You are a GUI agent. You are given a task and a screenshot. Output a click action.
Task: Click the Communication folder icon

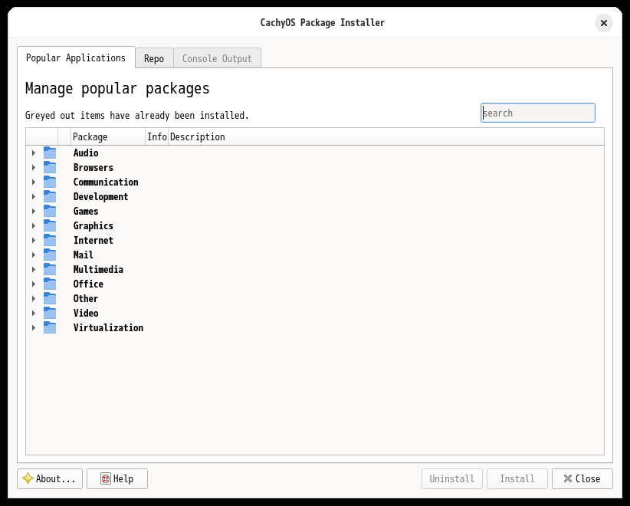[50, 182]
